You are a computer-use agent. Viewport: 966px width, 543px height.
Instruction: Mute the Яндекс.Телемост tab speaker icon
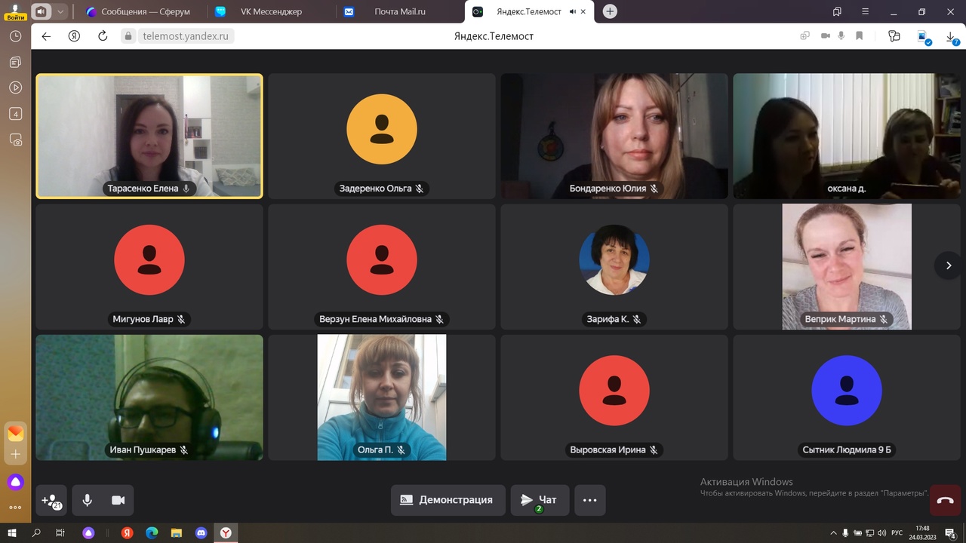point(573,11)
